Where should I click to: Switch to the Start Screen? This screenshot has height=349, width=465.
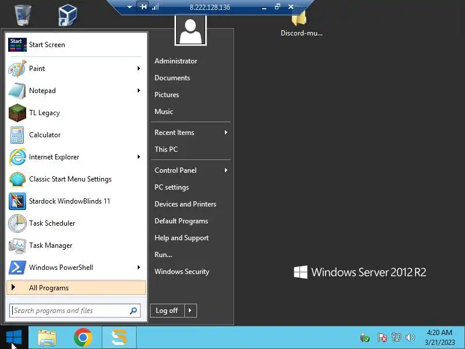[76, 45]
